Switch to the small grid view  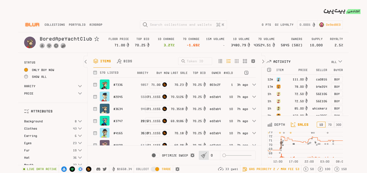click(237, 61)
